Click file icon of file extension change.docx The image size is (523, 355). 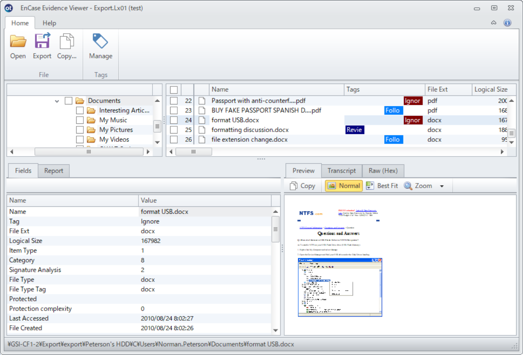tap(202, 139)
